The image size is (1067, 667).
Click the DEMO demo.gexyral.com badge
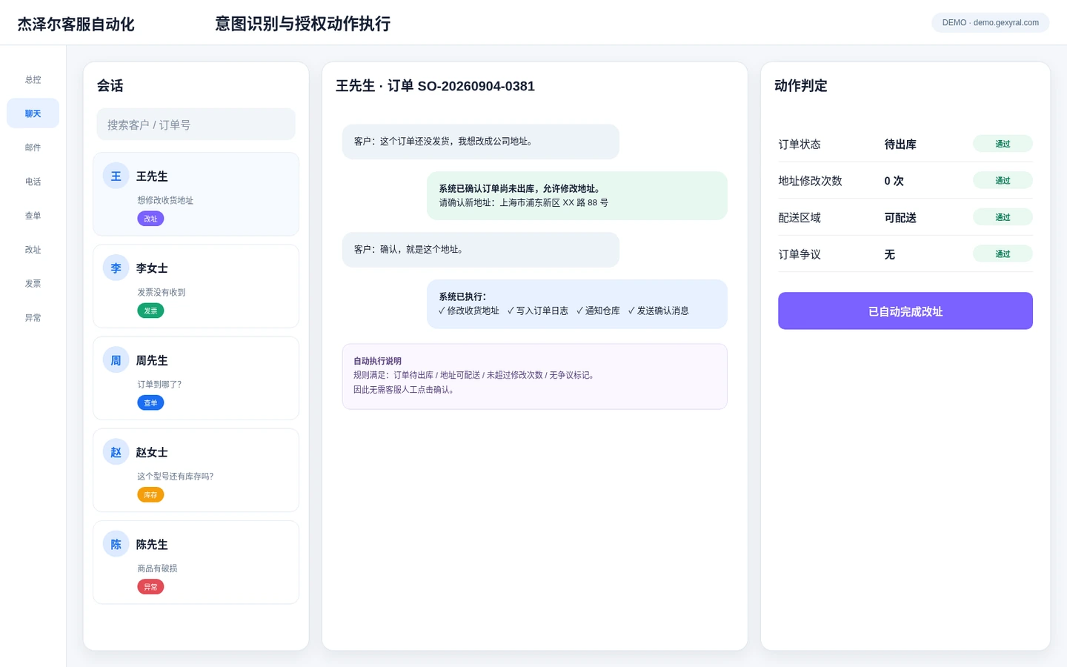click(990, 22)
